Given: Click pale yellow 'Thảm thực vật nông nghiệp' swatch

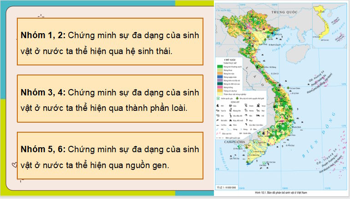Looking at the screenshot, I should 220,94.
